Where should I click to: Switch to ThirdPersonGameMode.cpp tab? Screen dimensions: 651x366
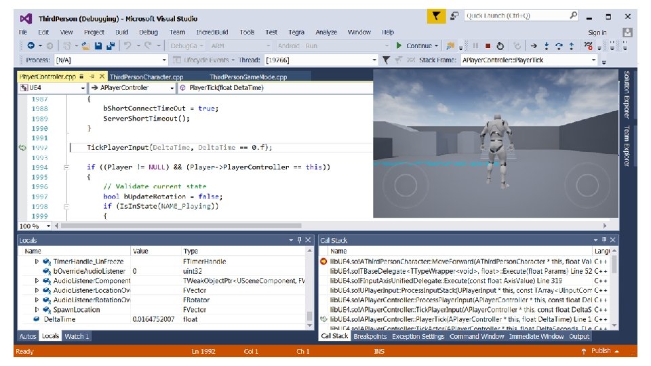click(x=248, y=77)
